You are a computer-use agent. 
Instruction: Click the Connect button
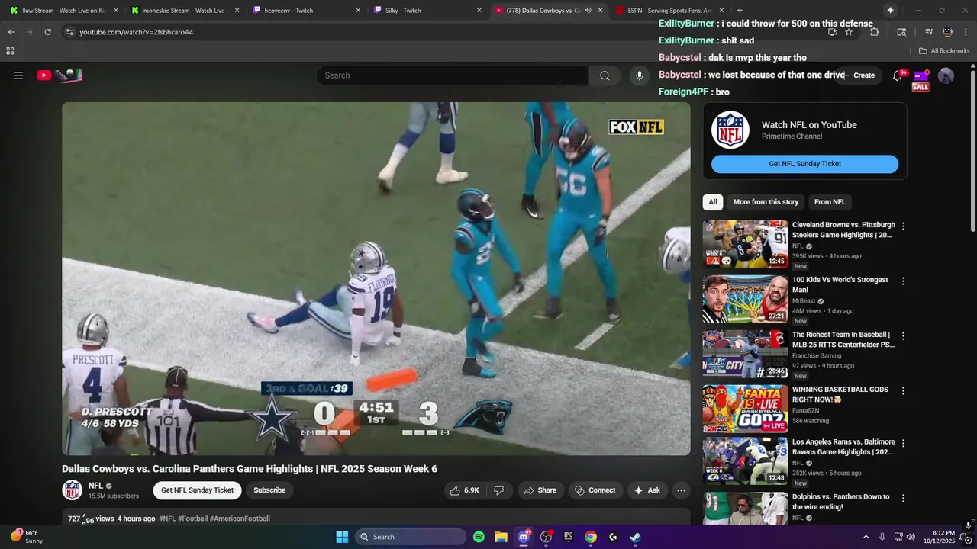[595, 490]
